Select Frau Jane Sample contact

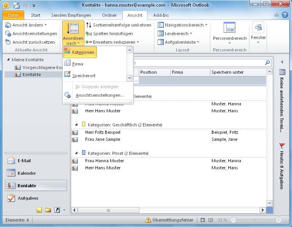tap(168, 139)
